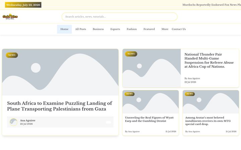Select the NEWS tag on Avatar MTG article

pos(190,94)
